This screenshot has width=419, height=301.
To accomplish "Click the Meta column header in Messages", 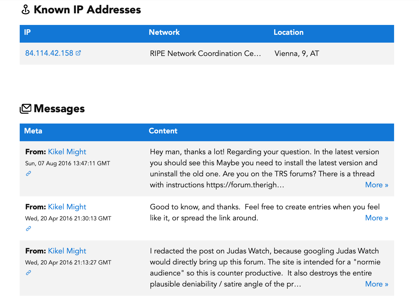I will 33,131.
